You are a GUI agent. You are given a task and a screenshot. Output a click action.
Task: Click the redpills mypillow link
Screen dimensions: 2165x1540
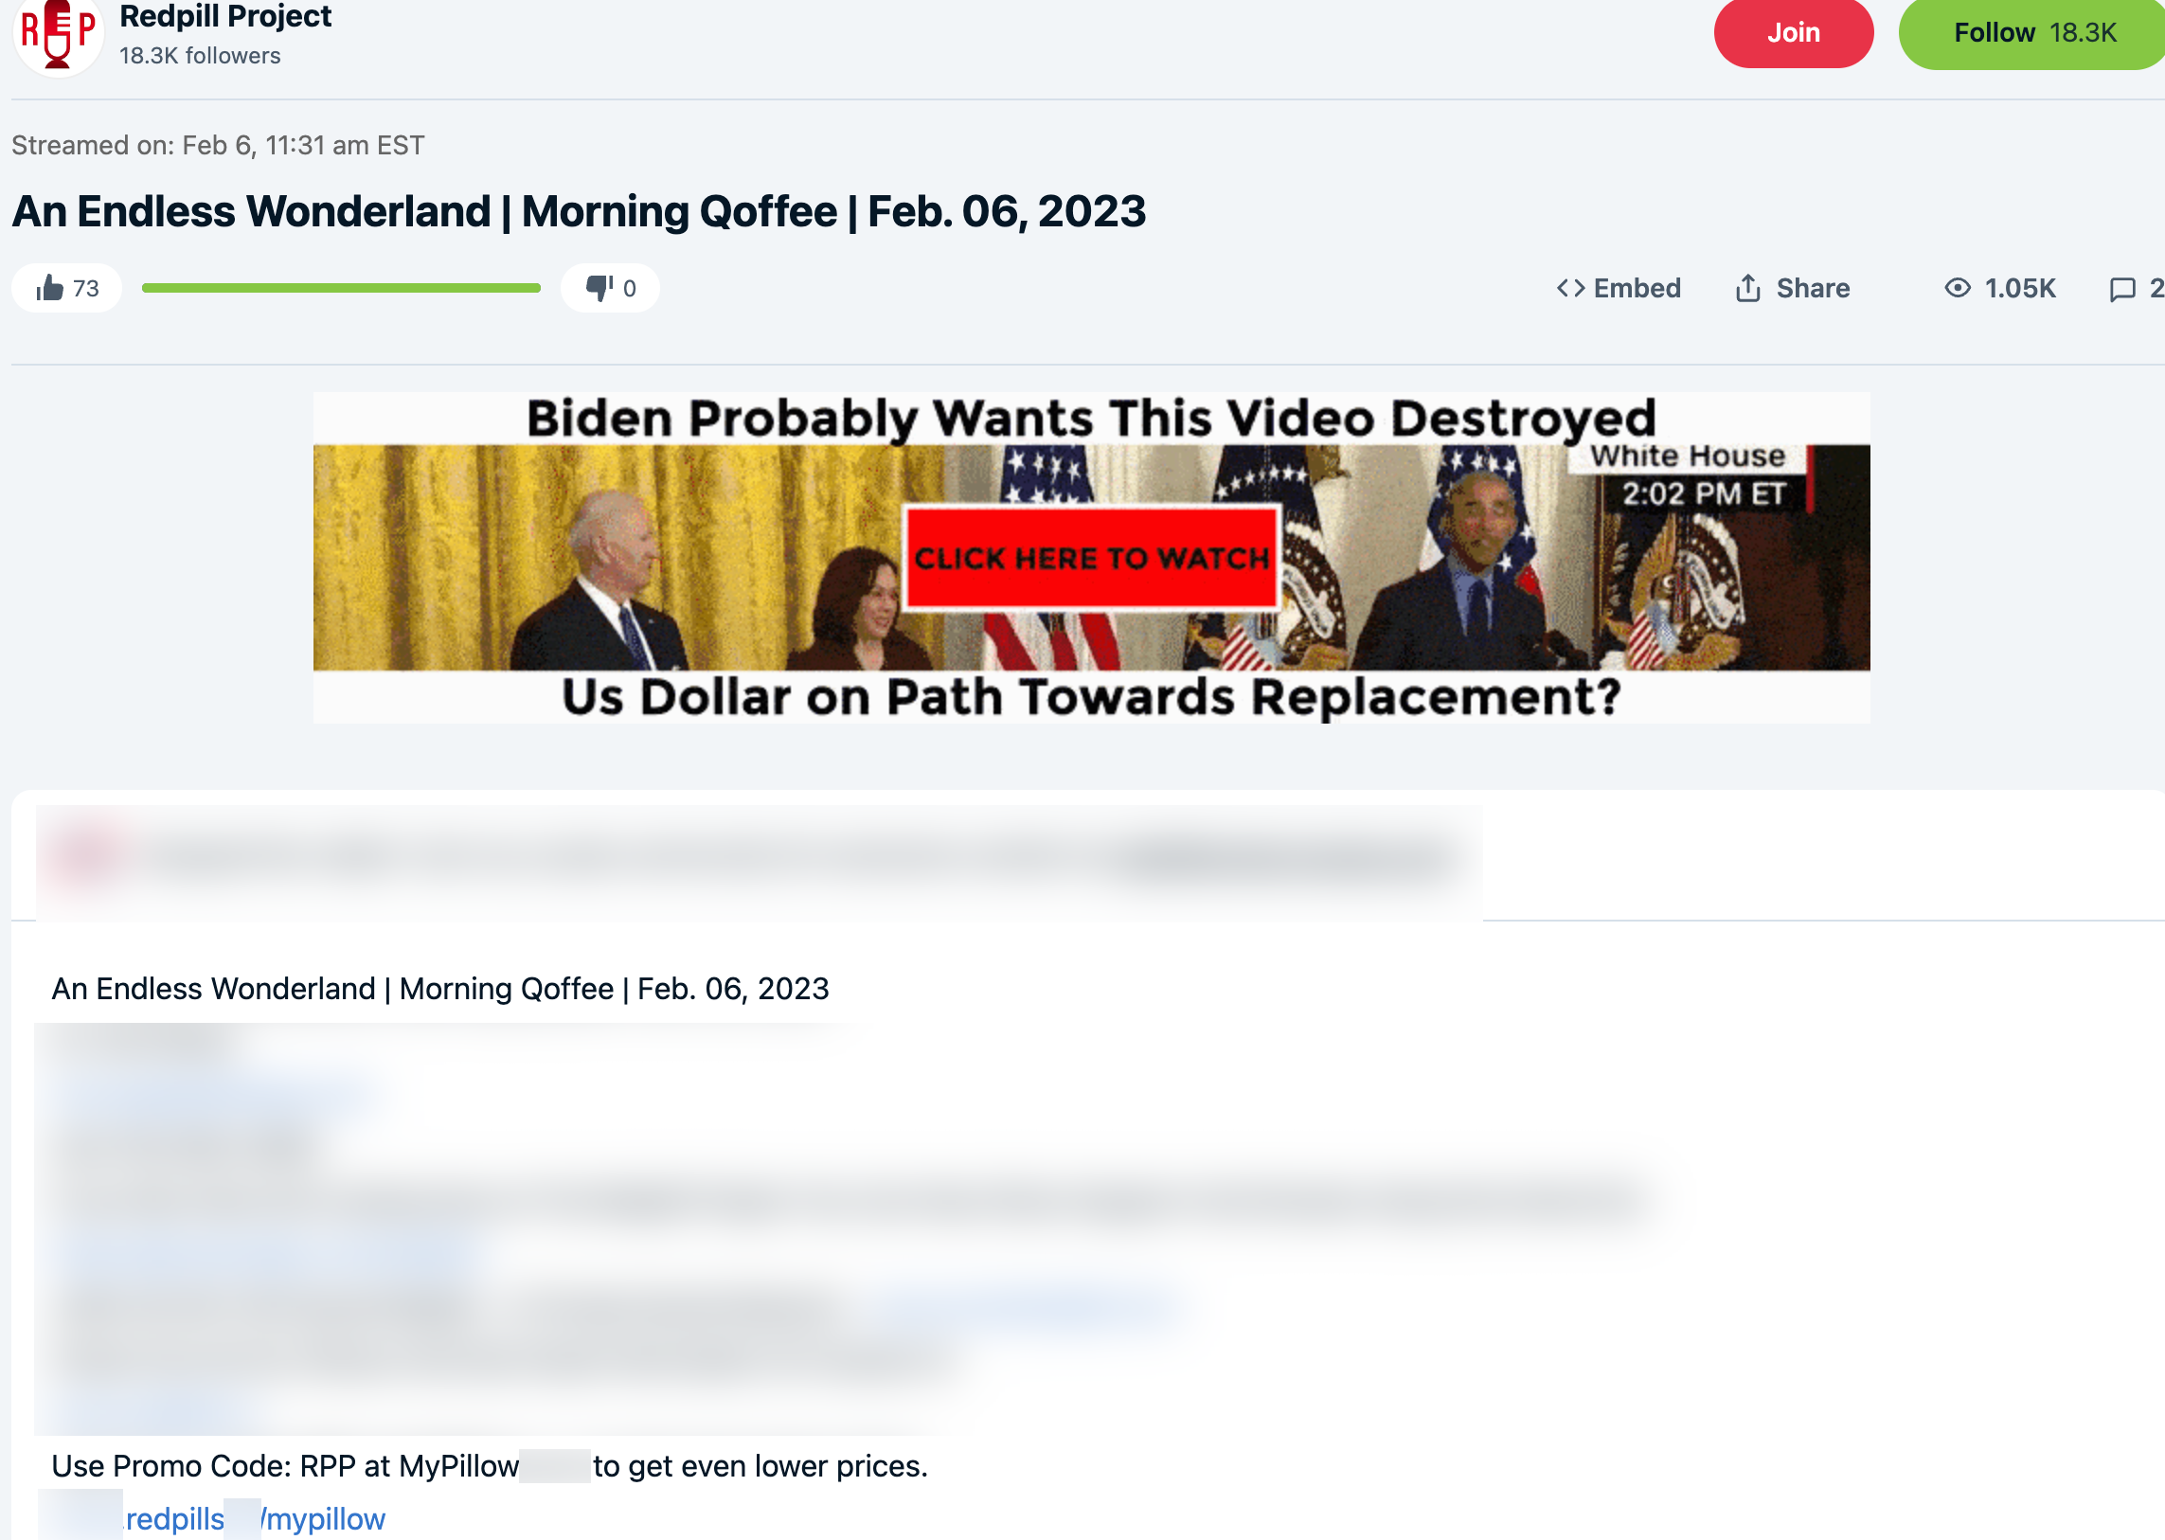pyautogui.click(x=254, y=1518)
